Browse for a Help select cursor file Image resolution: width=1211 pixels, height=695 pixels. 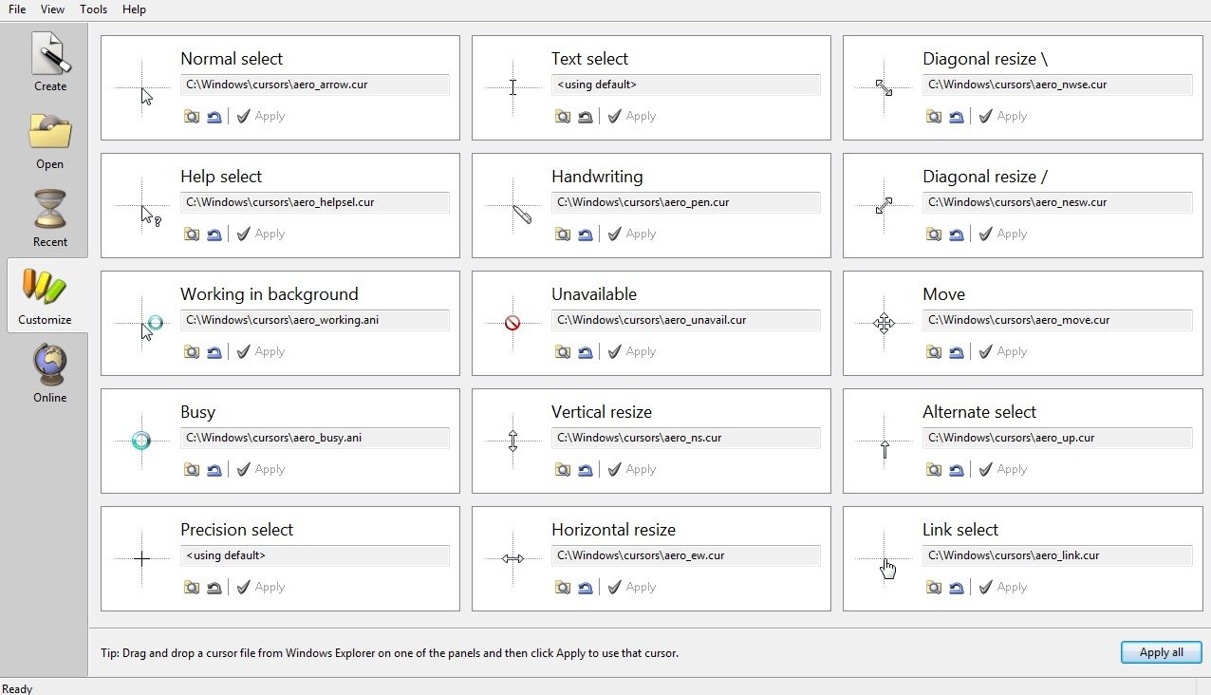[x=192, y=234]
